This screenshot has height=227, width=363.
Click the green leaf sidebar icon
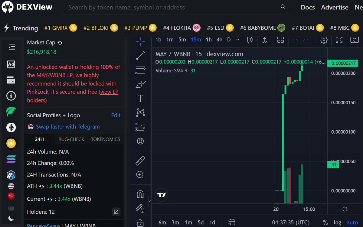11,112
